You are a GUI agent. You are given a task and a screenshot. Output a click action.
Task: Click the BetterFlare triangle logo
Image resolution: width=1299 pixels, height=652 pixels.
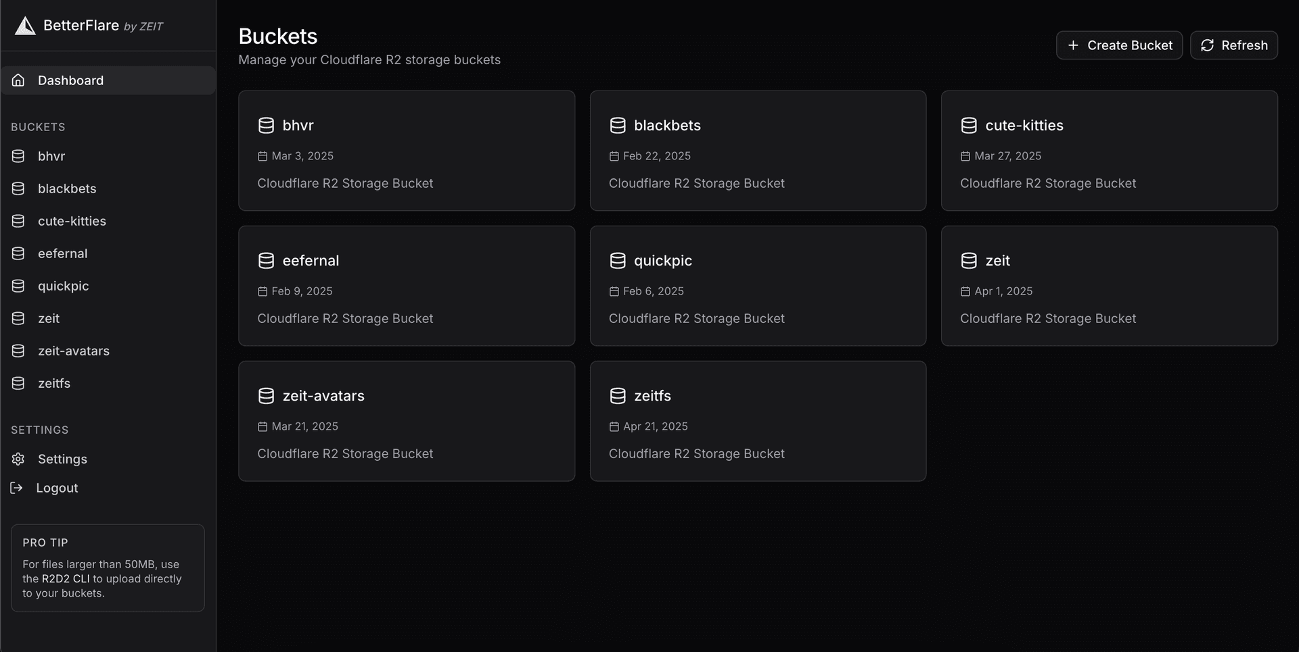[x=25, y=26]
